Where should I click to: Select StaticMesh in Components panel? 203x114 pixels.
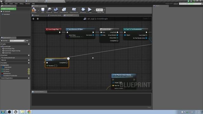coord(6,14)
